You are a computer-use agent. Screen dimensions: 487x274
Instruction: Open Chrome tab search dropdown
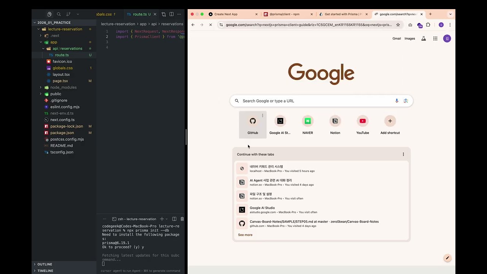point(450,14)
